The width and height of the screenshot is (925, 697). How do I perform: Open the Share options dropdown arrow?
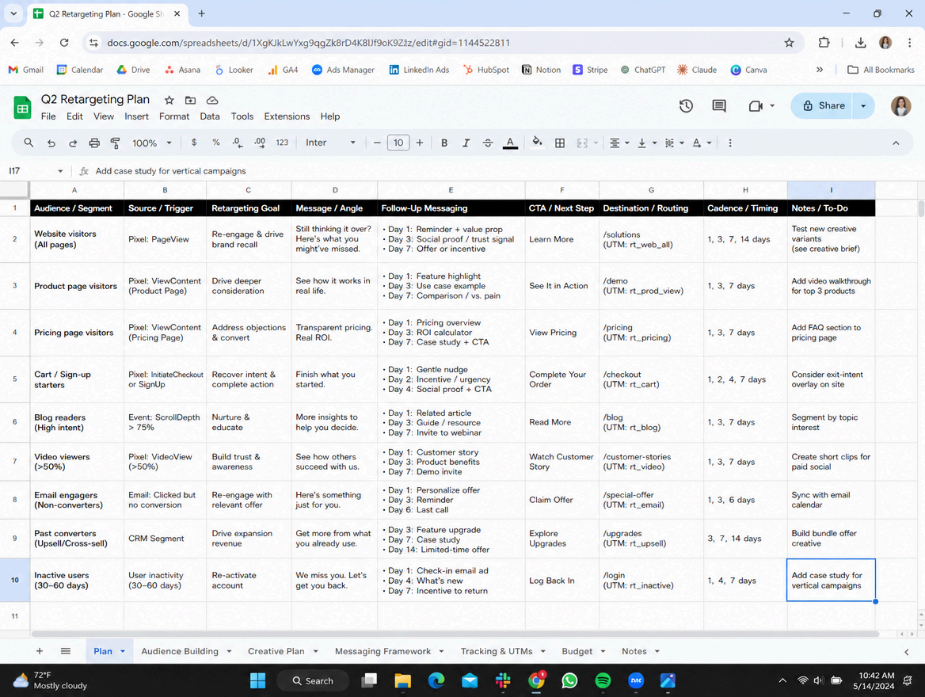(x=863, y=106)
